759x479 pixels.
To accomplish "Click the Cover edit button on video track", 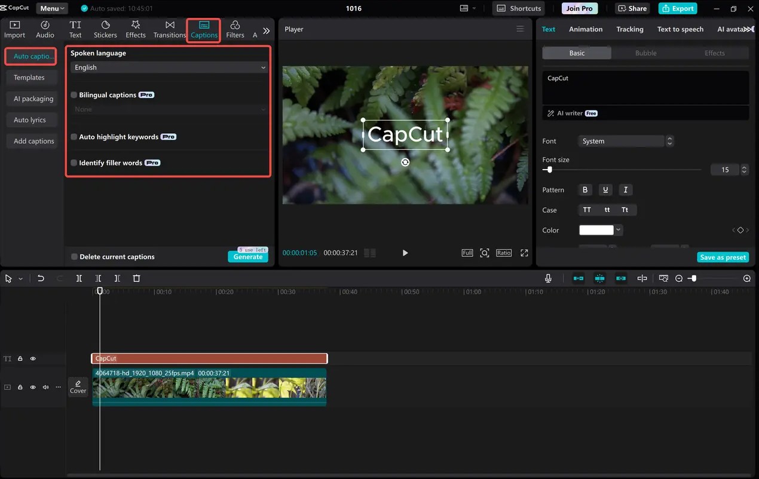I will (x=78, y=386).
